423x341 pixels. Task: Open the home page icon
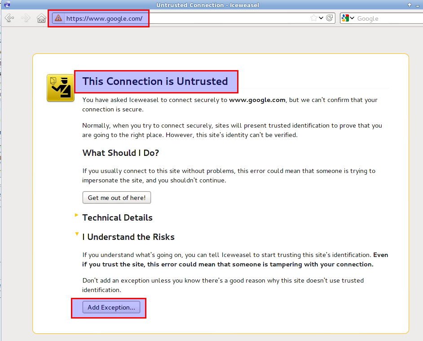41,18
